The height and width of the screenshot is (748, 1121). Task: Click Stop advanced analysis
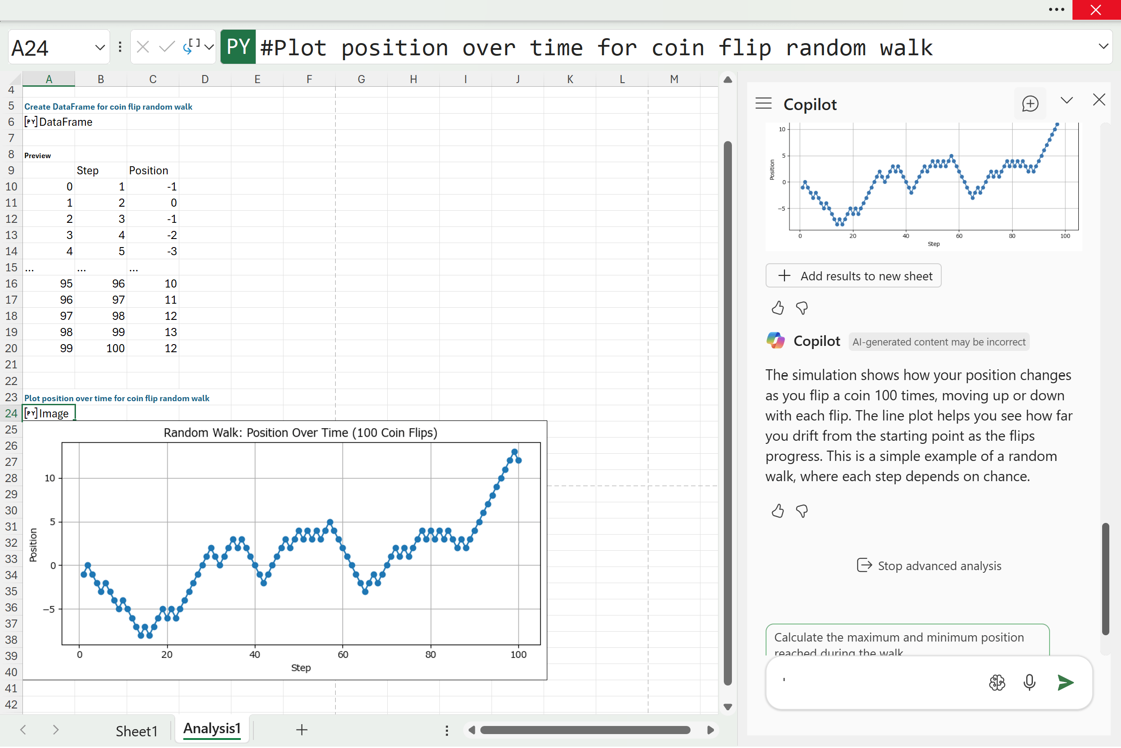[928, 566]
